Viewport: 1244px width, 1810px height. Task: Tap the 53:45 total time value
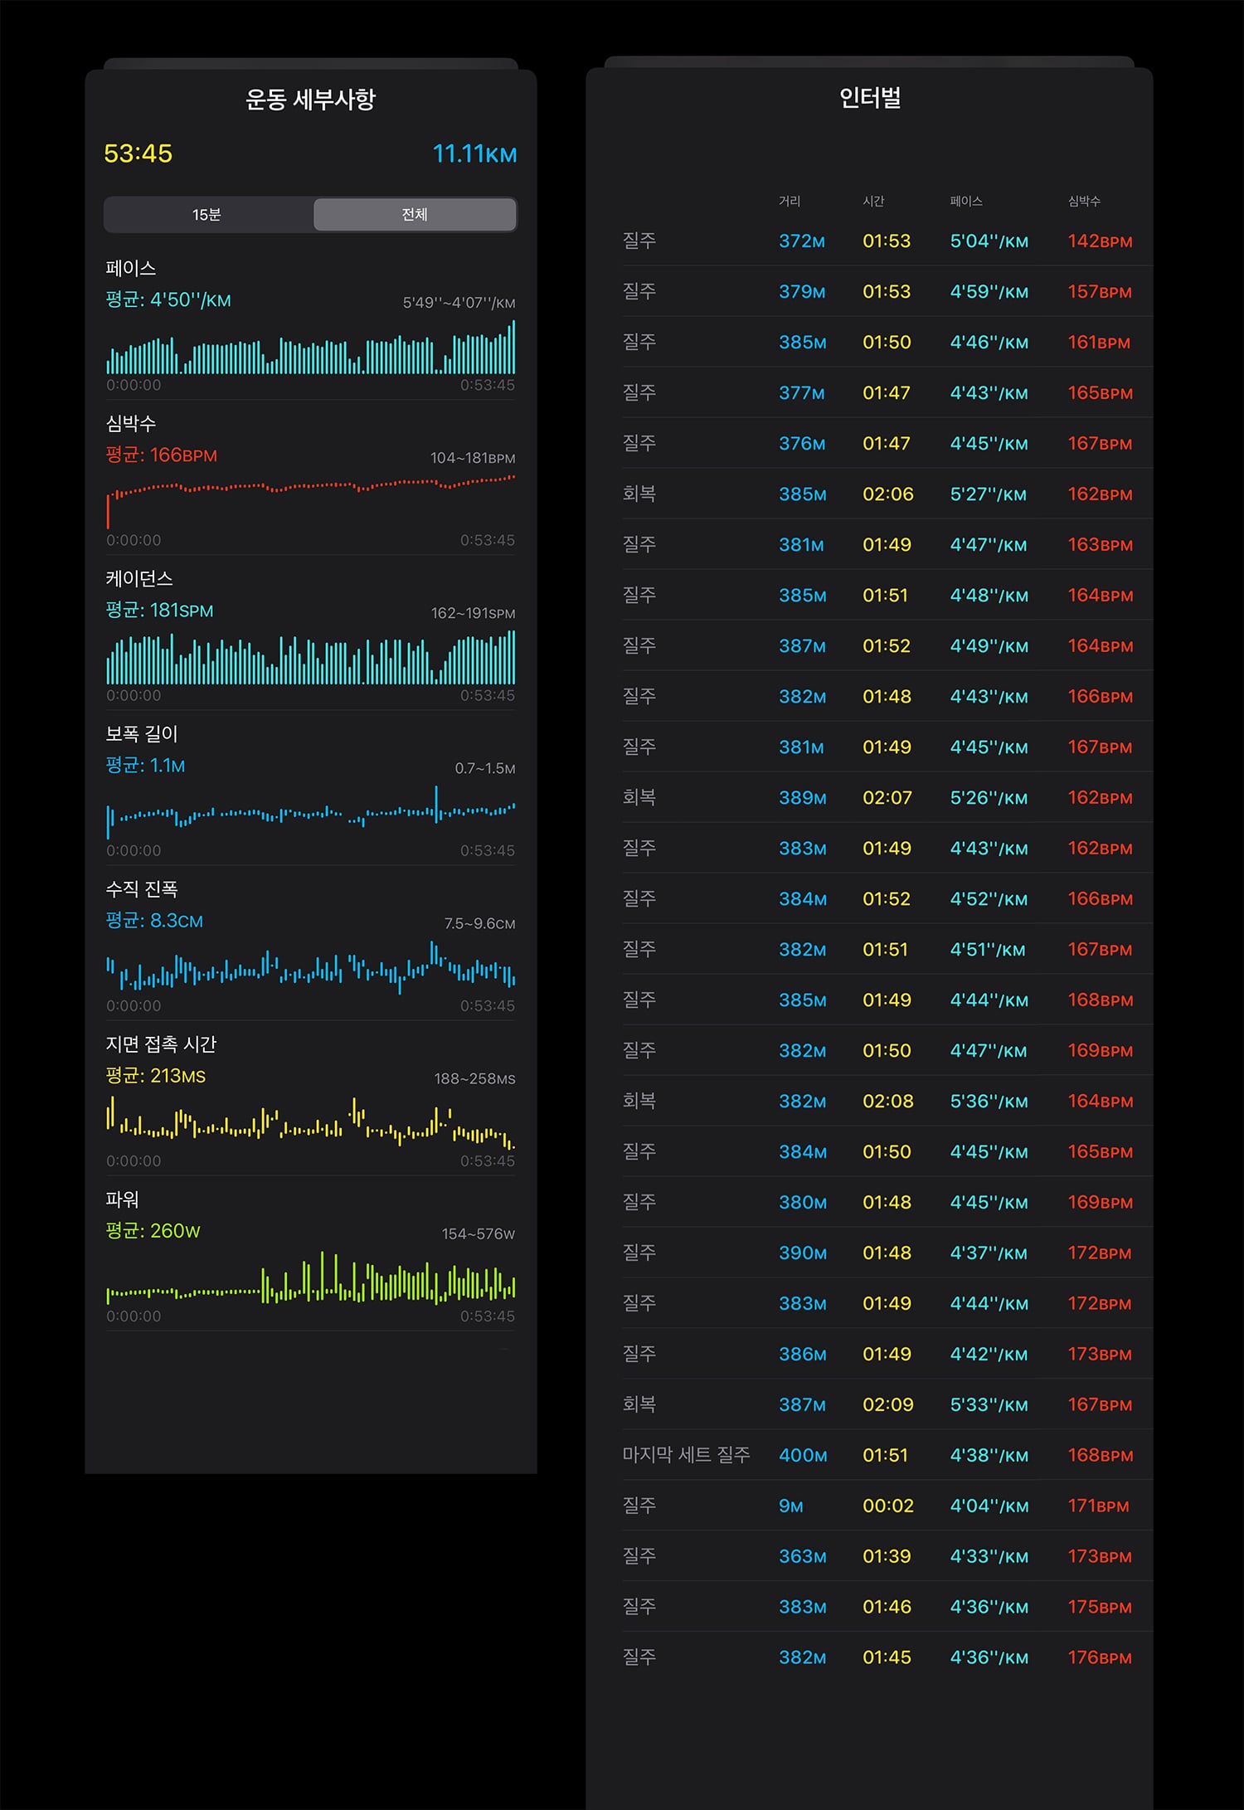pyautogui.click(x=138, y=153)
